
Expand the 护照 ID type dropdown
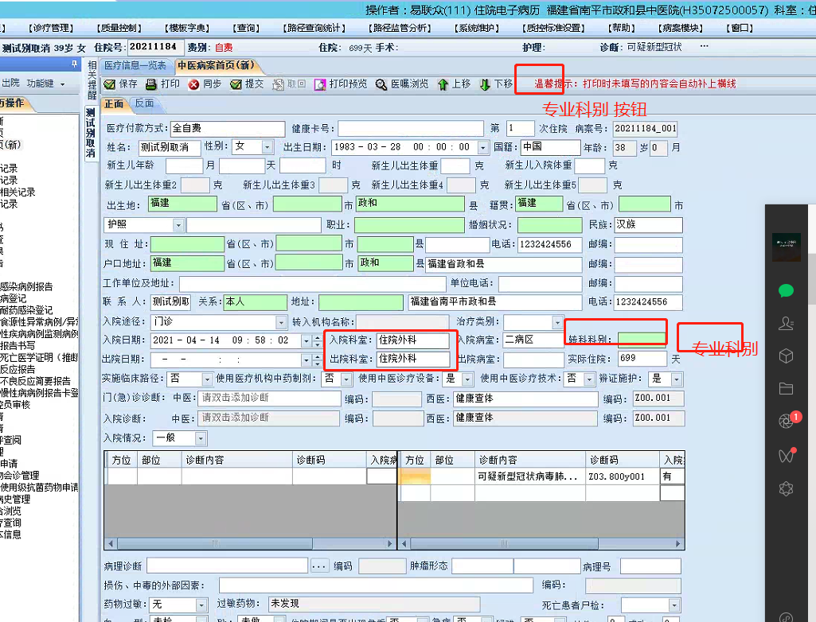[x=178, y=225]
